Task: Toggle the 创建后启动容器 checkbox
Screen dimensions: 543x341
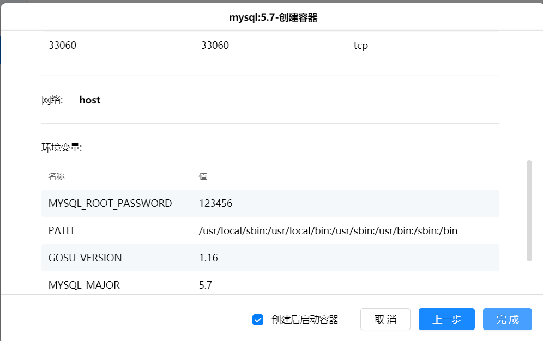Action: pyautogui.click(x=258, y=320)
